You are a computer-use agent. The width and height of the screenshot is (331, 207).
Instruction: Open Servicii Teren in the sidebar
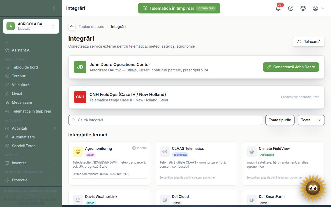coord(31,146)
